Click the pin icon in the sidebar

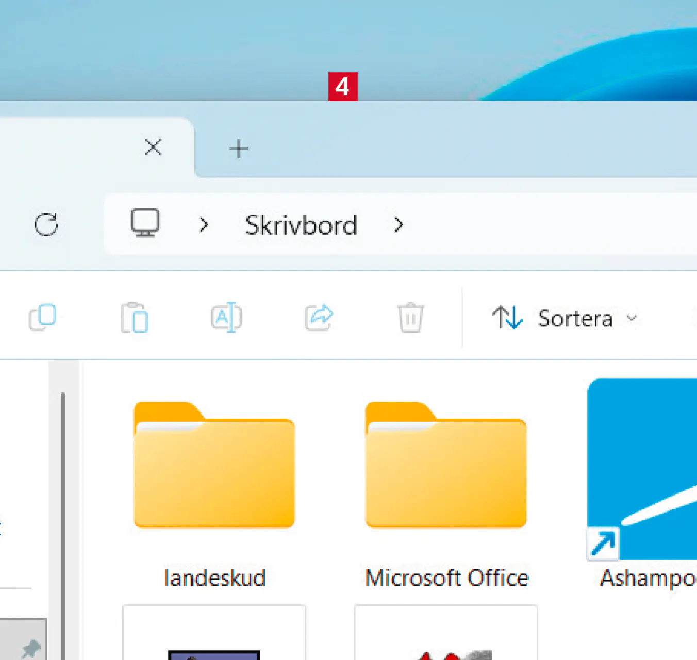click(x=30, y=648)
